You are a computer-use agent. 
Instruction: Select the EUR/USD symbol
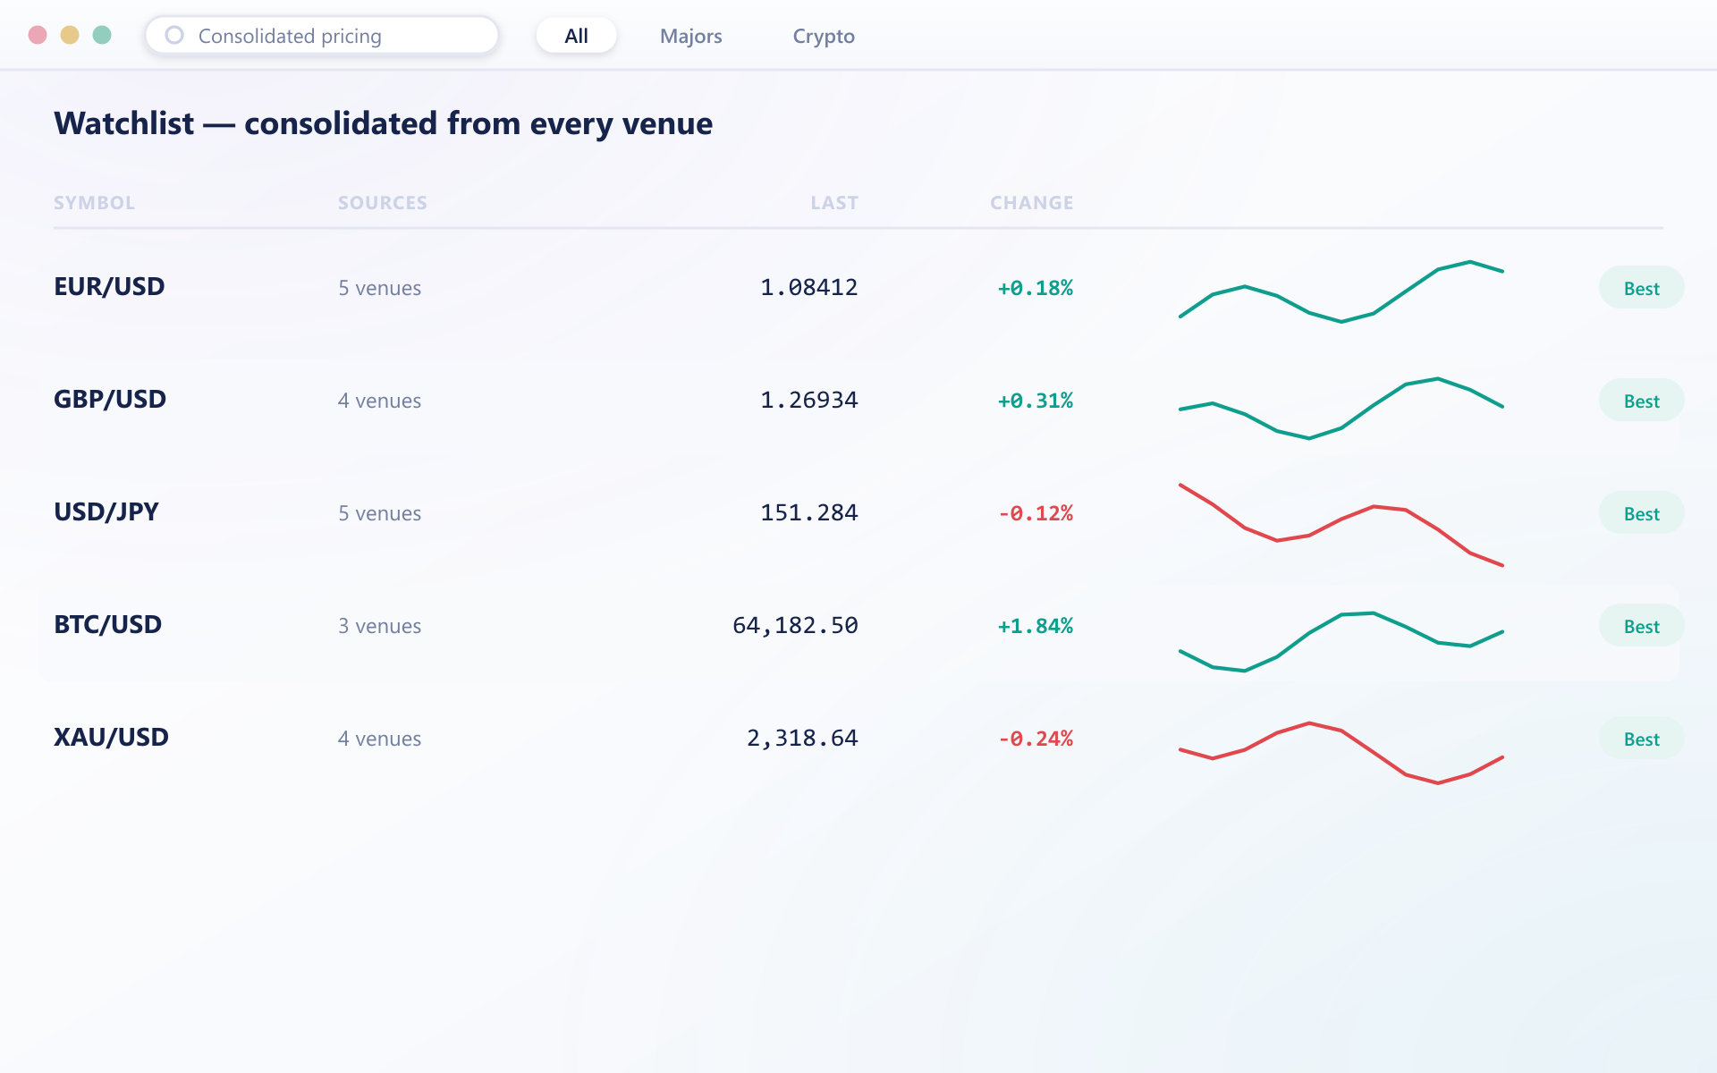tap(109, 287)
